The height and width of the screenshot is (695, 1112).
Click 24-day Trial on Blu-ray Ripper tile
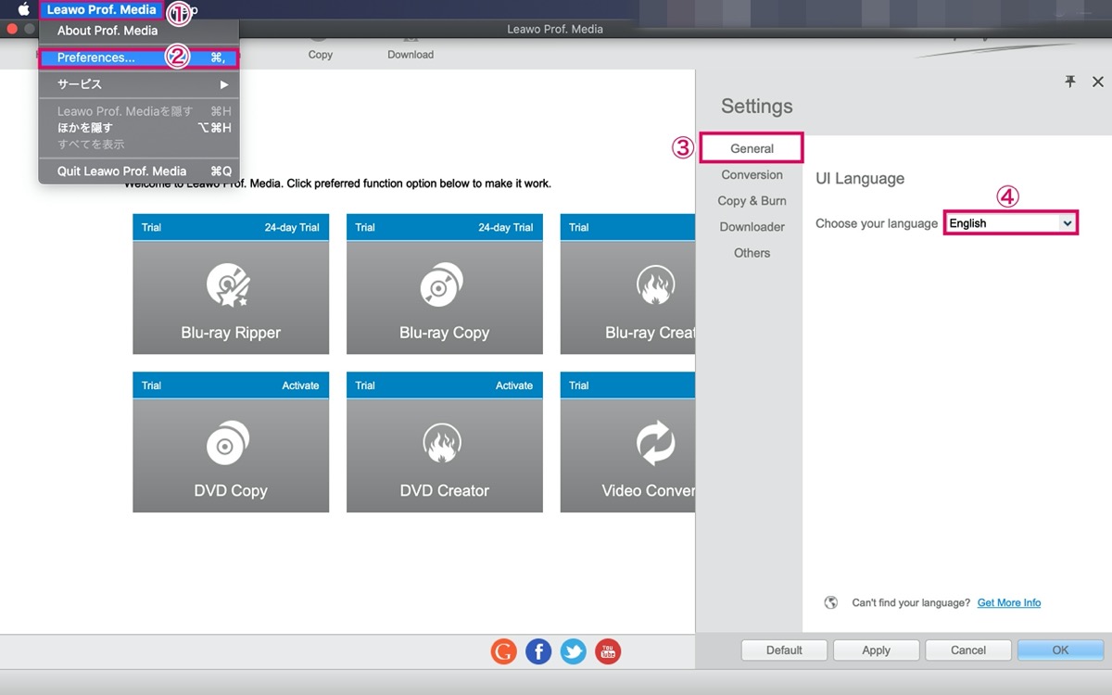[x=292, y=228]
